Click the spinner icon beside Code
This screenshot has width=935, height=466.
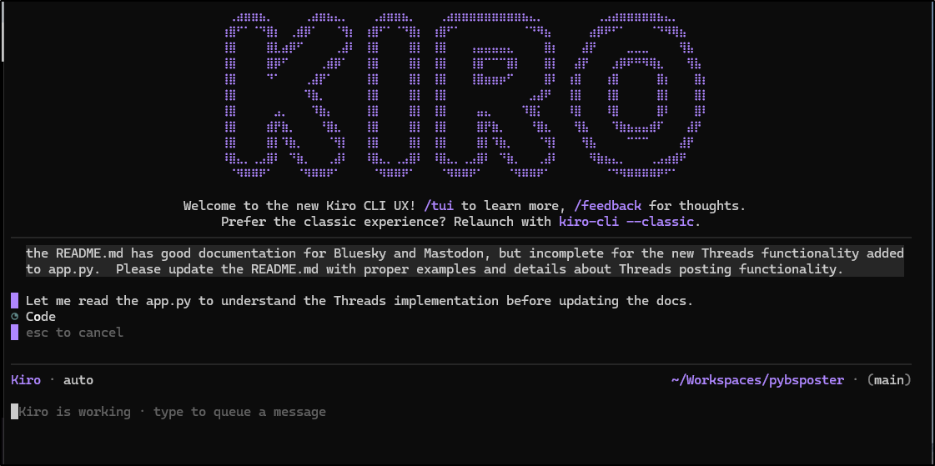click(x=15, y=317)
